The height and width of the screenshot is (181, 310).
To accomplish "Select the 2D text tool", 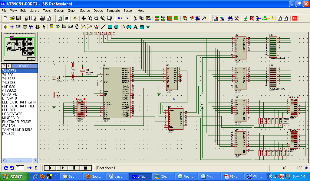I will (x=135, y=27).
